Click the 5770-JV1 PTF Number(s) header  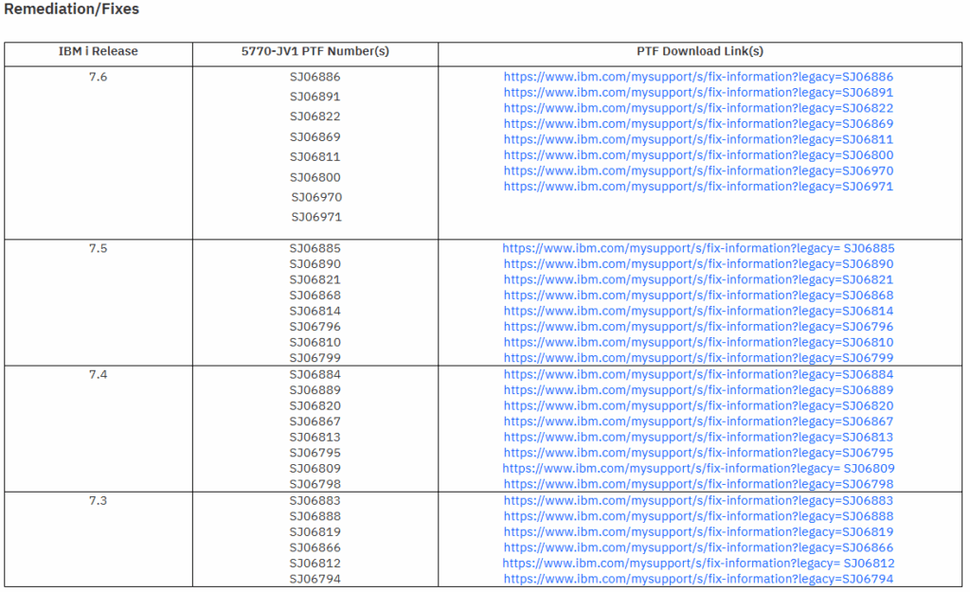click(x=314, y=52)
